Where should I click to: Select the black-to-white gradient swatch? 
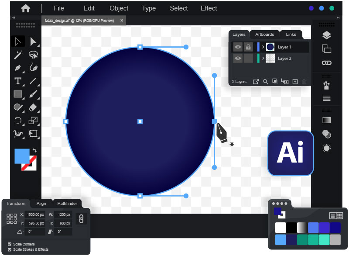[x=302, y=228]
